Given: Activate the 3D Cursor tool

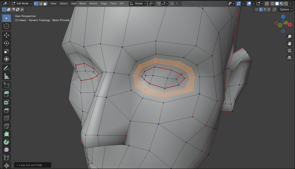Looking at the screenshot, I should coord(6,26).
